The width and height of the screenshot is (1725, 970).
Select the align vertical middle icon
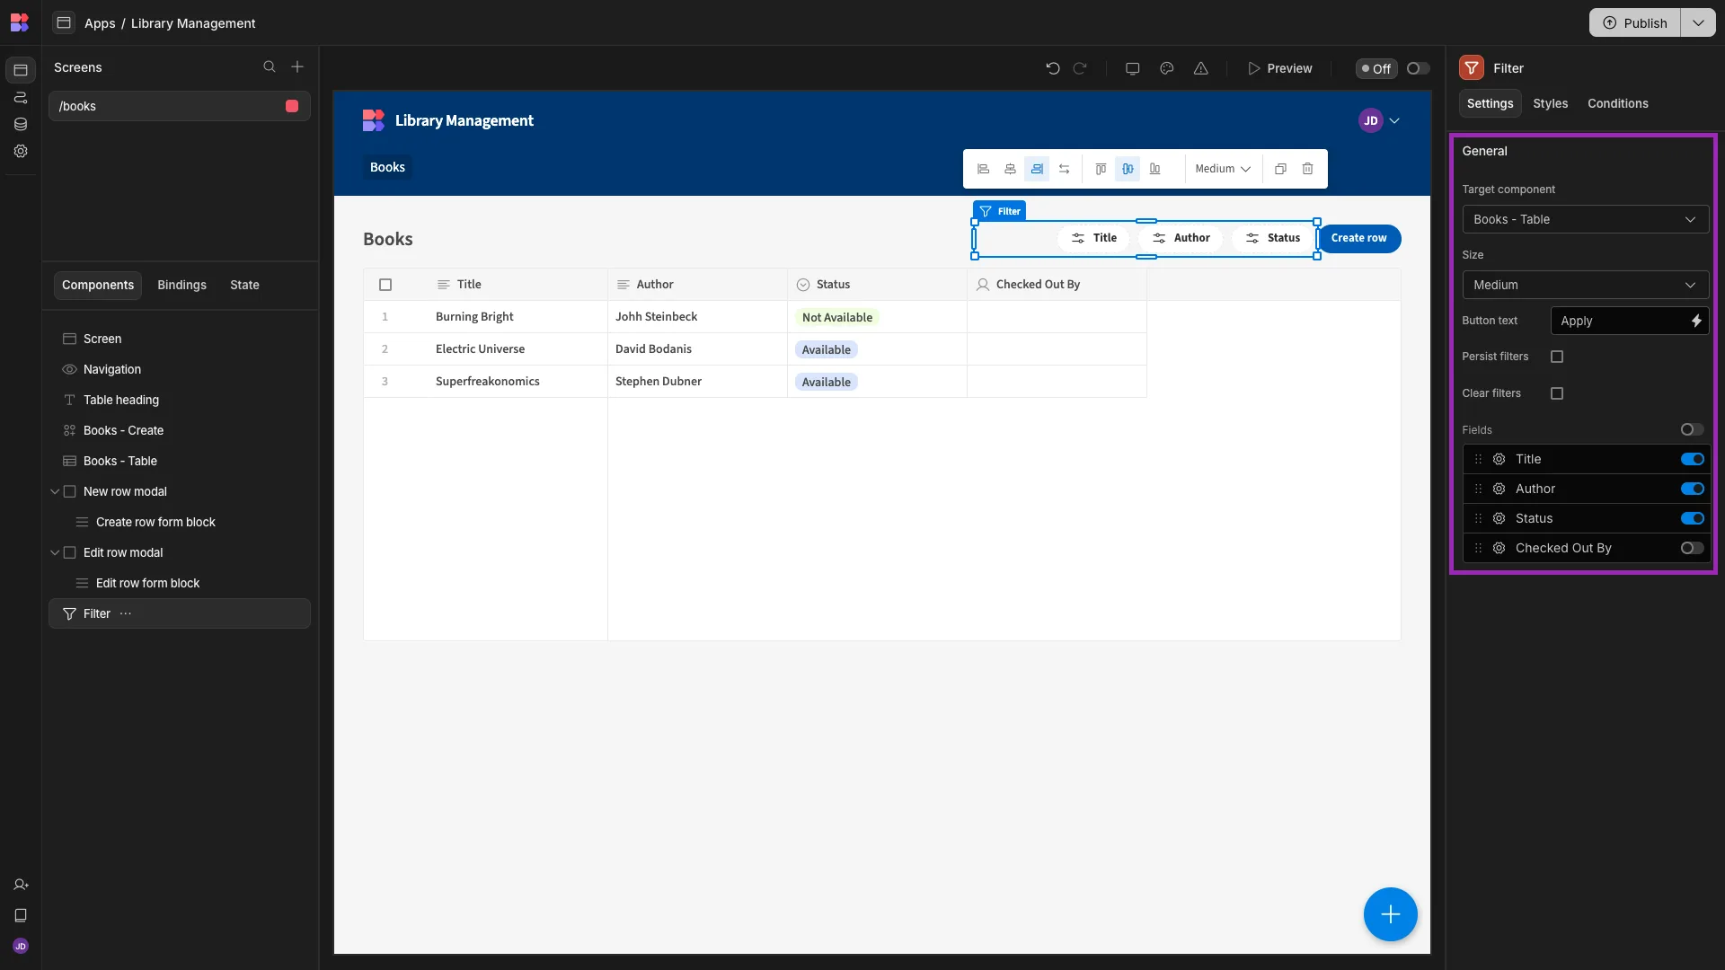[1128, 169]
